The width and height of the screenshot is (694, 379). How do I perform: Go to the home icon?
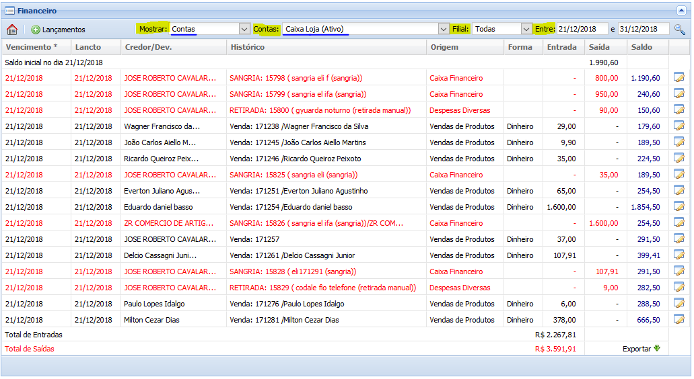click(12, 30)
